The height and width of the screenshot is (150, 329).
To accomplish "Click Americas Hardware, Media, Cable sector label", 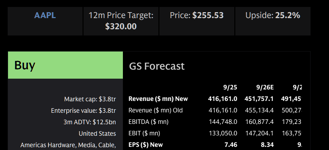I will coord(68,145).
